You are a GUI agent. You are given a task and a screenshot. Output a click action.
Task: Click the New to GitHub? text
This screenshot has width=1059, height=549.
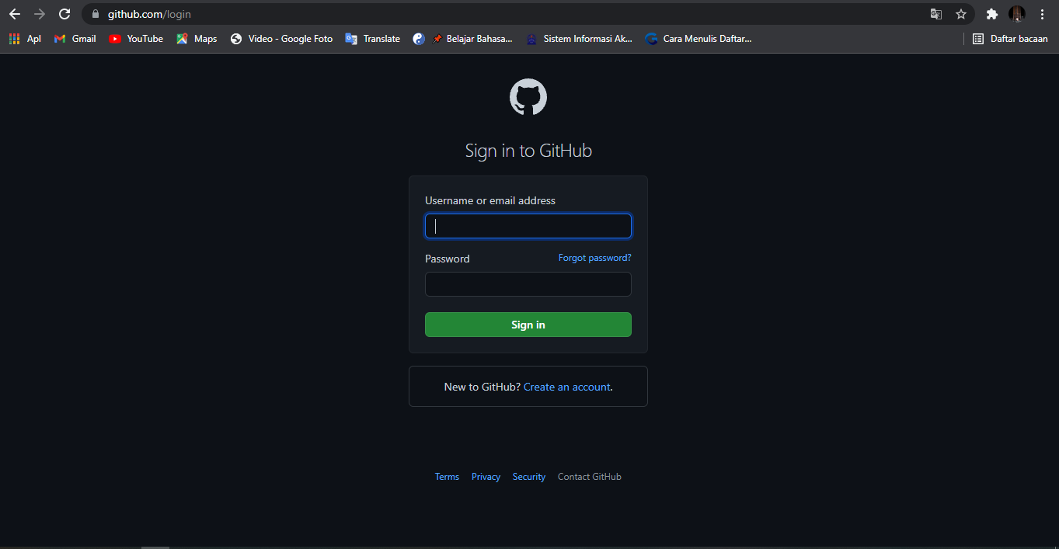coord(482,387)
